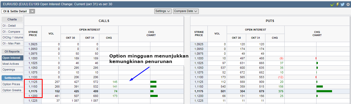Click the CALLS table title
The height and width of the screenshot is (104, 351).
click(x=104, y=21)
